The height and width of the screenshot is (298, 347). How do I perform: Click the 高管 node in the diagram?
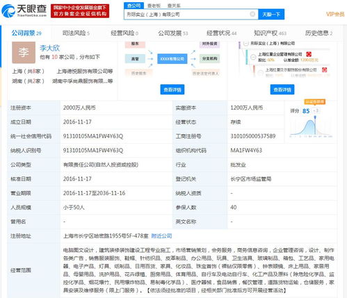pos(135,59)
